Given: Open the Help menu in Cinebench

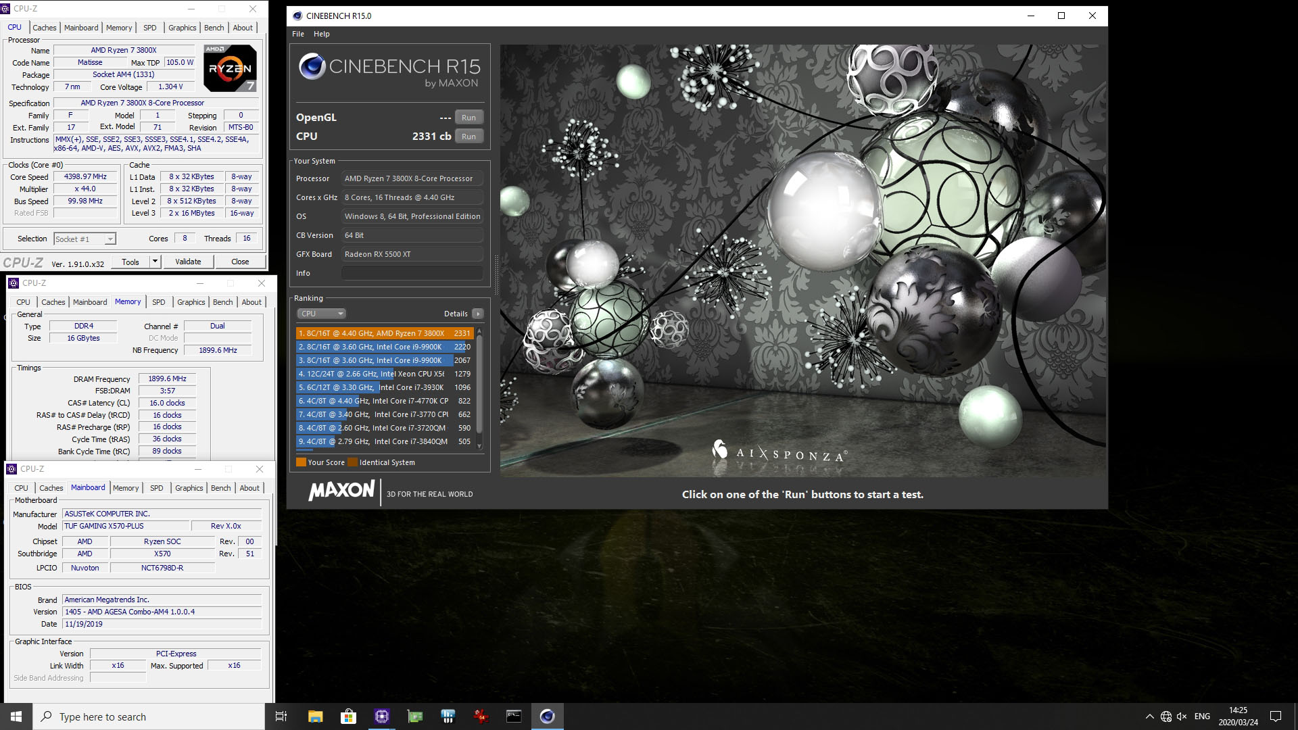Looking at the screenshot, I should [x=322, y=34].
